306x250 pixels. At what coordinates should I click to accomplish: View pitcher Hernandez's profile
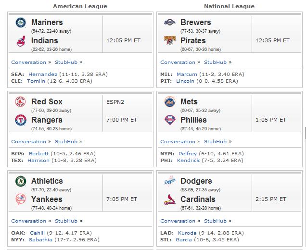click(x=43, y=74)
